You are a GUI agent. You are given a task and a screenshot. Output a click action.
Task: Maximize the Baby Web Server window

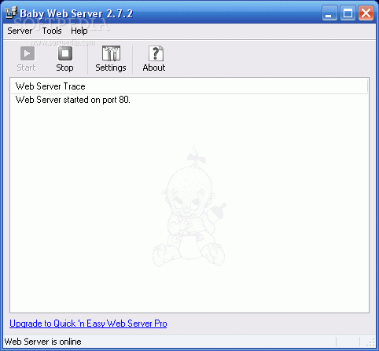(x=348, y=13)
